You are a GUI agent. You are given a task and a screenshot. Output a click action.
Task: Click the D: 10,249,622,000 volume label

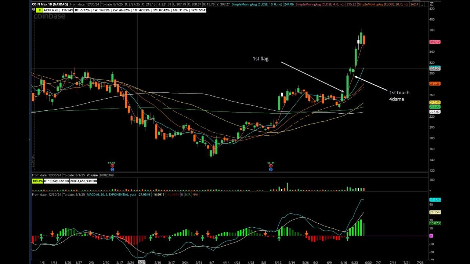pos(57,181)
